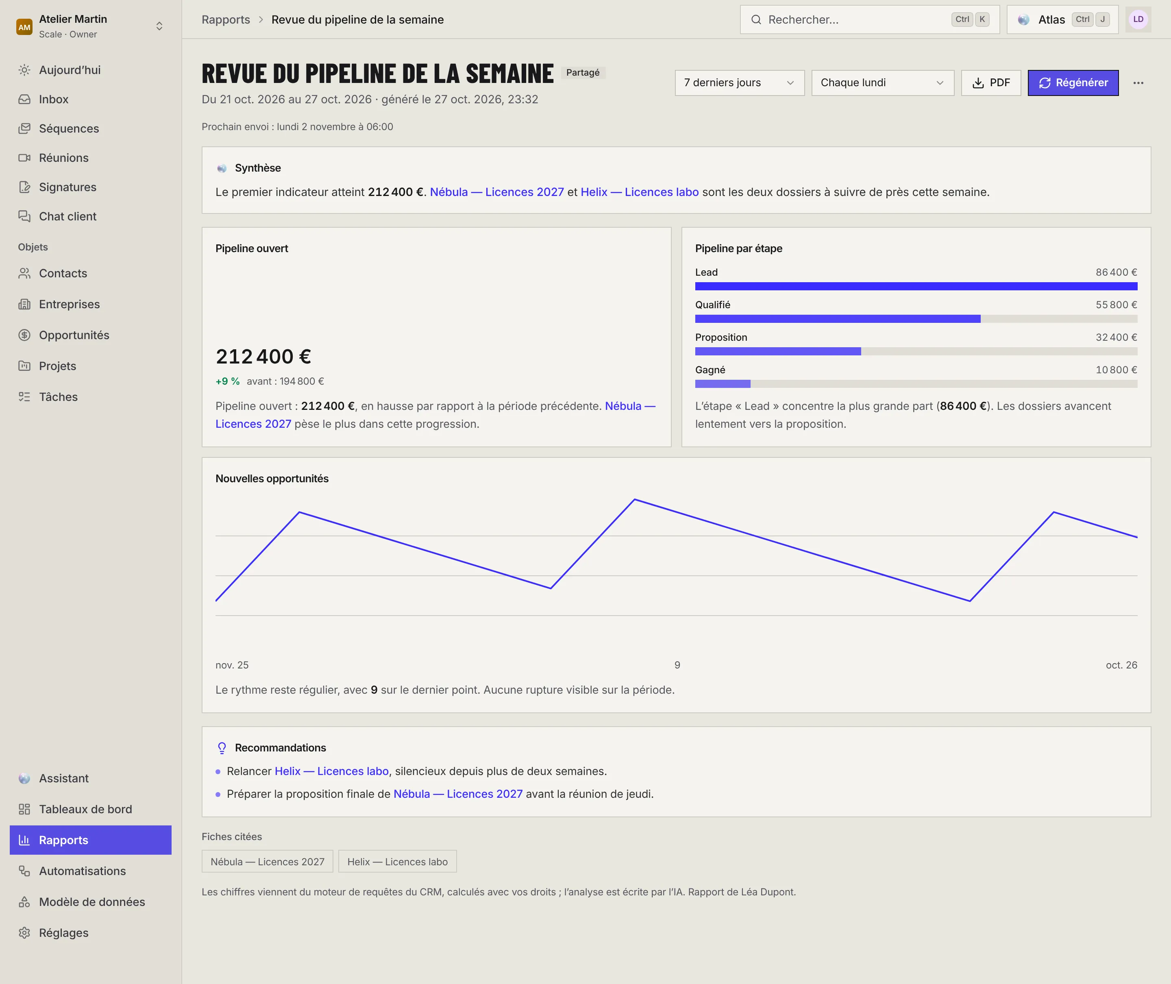
Task: Click the Tableaux de bord grid icon
Action: [24, 810]
